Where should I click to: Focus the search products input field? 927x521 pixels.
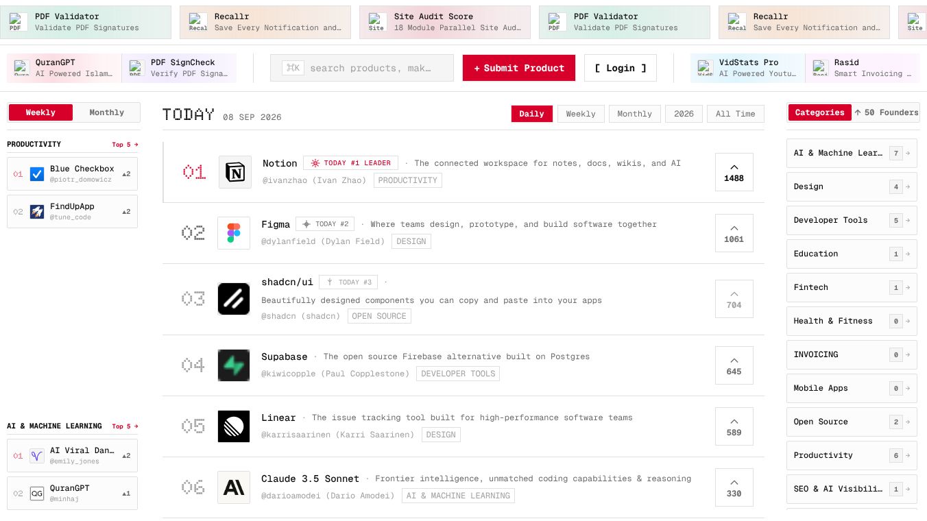coord(362,68)
